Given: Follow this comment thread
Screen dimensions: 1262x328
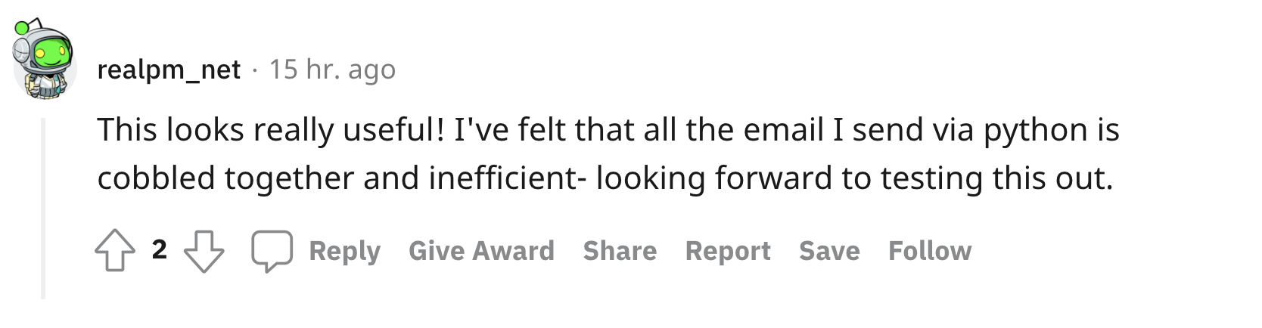Looking at the screenshot, I should (x=930, y=251).
